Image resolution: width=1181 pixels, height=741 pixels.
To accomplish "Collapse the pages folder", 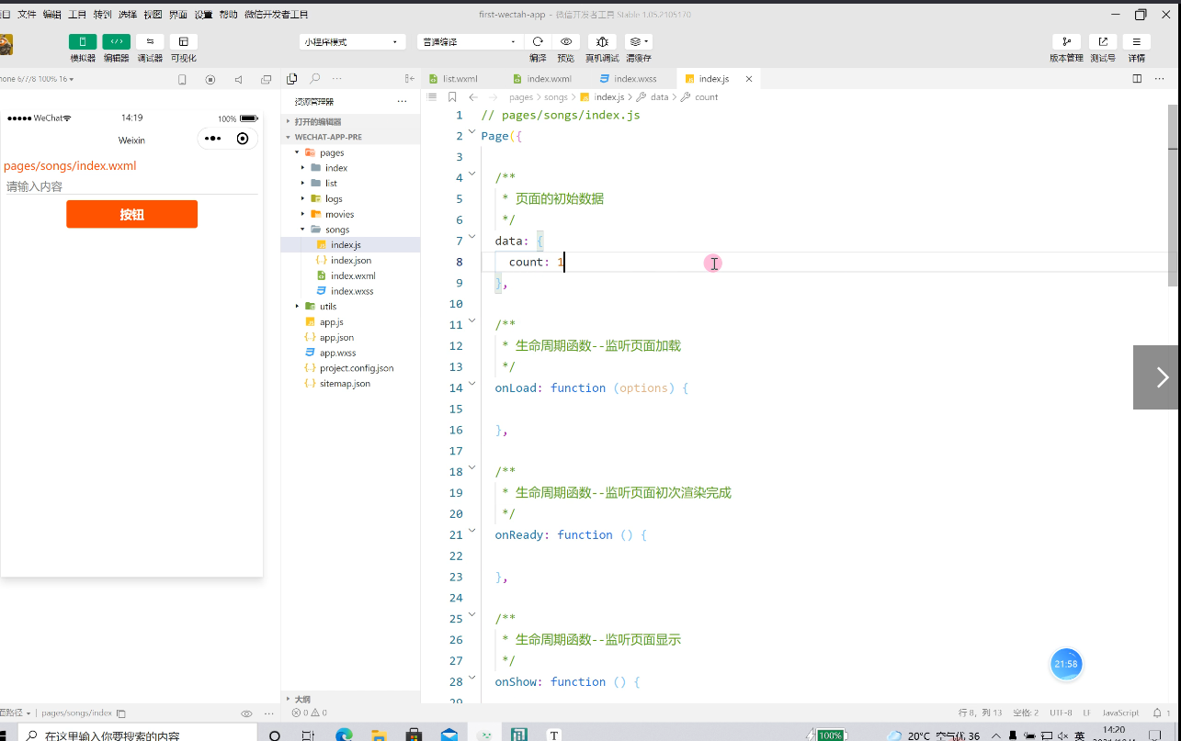I will 297,152.
